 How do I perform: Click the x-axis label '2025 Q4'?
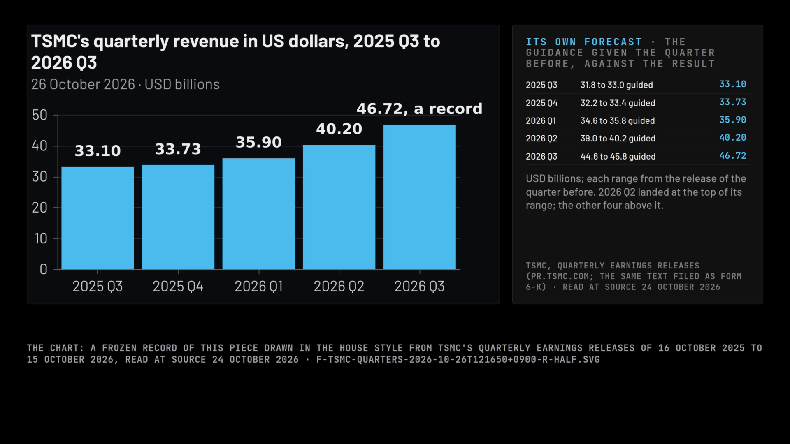[178, 286]
